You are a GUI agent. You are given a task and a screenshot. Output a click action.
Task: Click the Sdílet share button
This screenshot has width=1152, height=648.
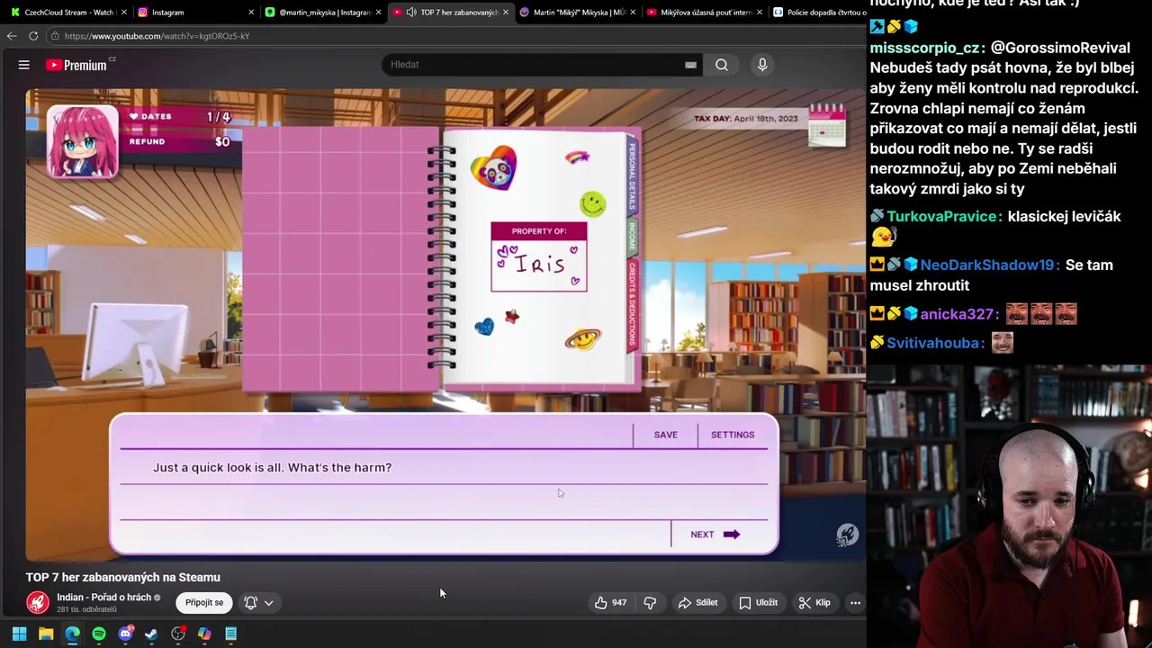click(698, 602)
